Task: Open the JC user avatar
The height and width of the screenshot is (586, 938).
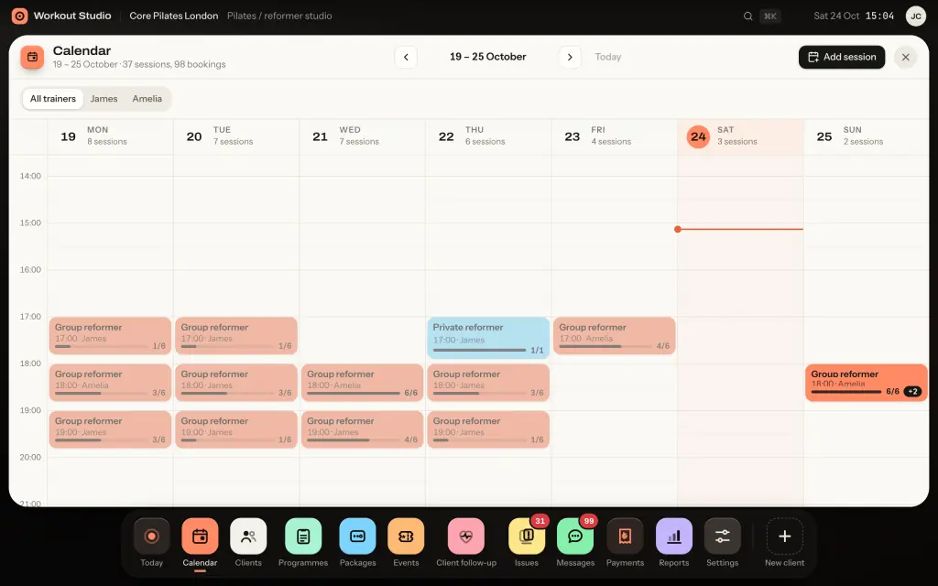Action: point(916,16)
